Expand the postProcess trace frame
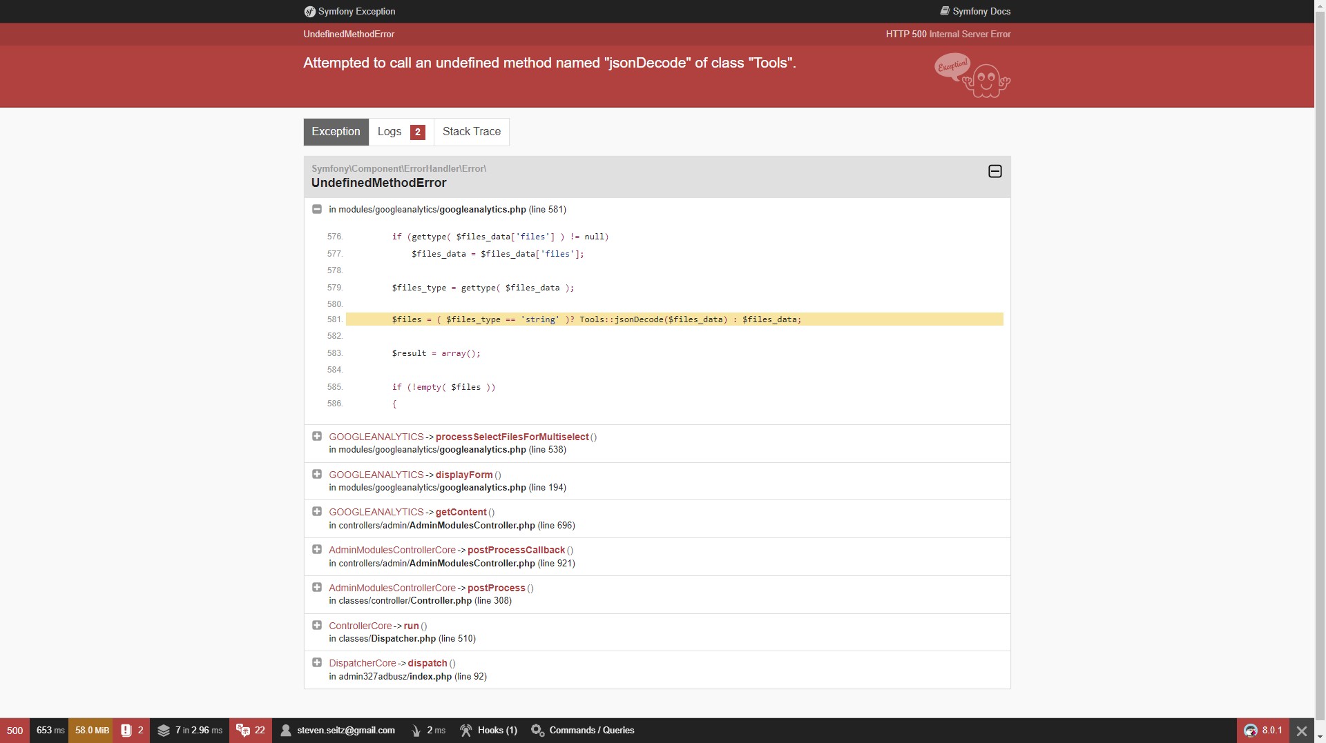This screenshot has width=1326, height=743. [317, 587]
